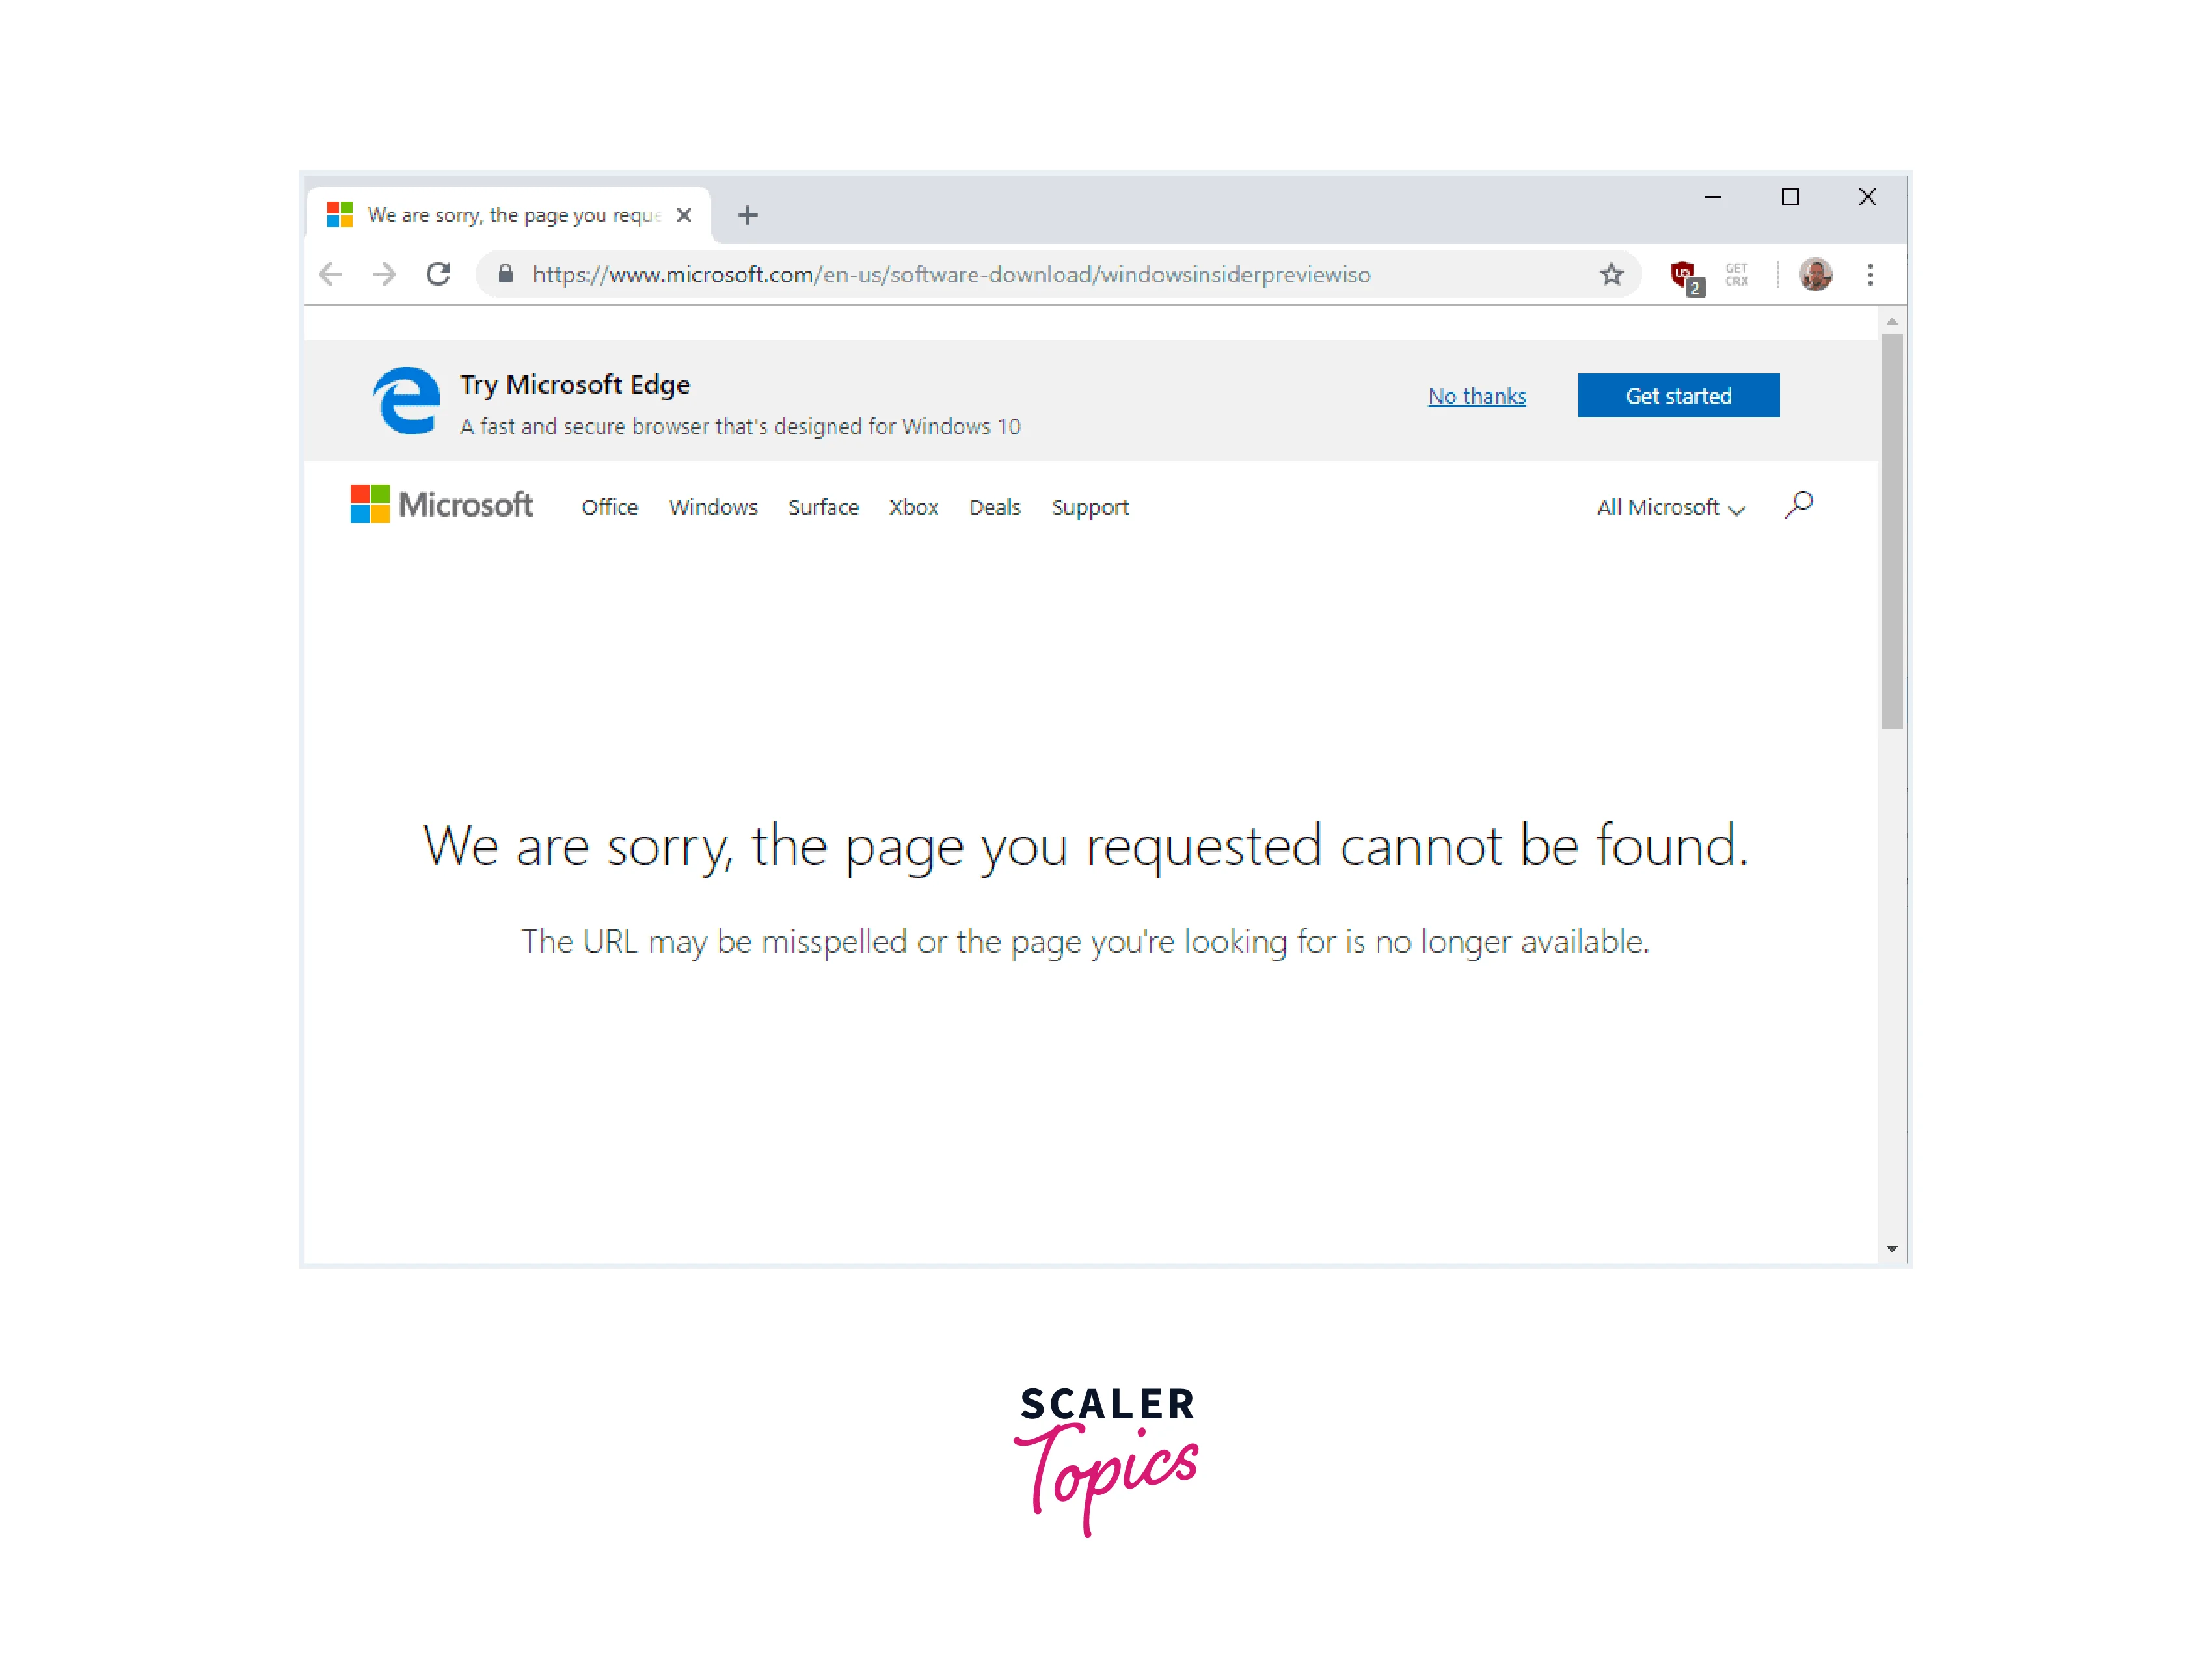This screenshot has height=1663, width=2212.
Task: Reload the current page
Action: pos(438,274)
